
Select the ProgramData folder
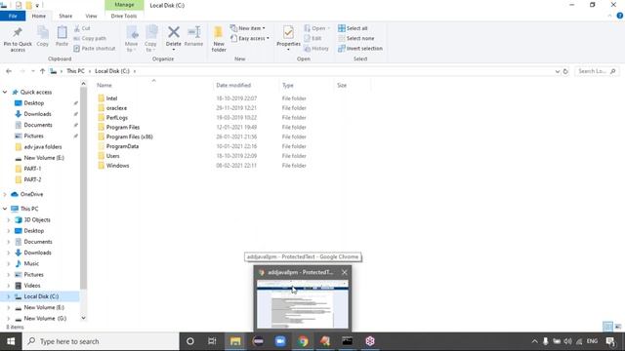coord(122,146)
